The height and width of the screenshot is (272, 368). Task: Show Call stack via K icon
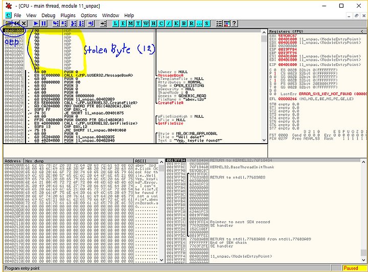pyautogui.click(x=176, y=24)
